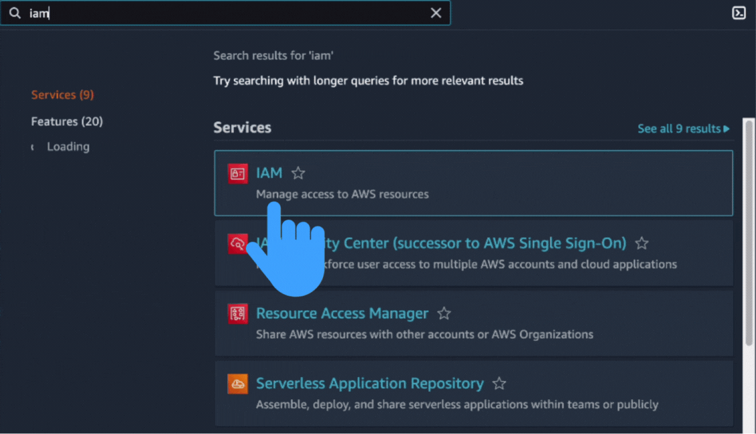The height and width of the screenshot is (434, 756).
Task: Select the Resource Access Manager icon
Action: click(237, 313)
